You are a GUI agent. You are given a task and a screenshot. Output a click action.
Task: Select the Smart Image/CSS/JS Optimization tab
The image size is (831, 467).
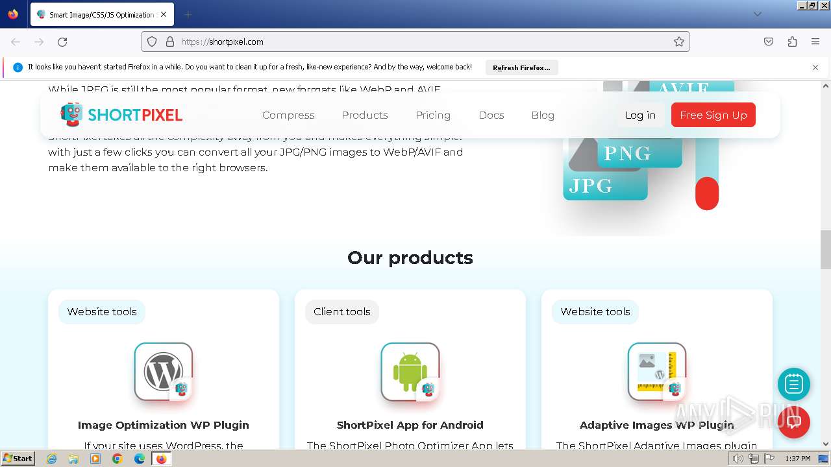[102, 14]
